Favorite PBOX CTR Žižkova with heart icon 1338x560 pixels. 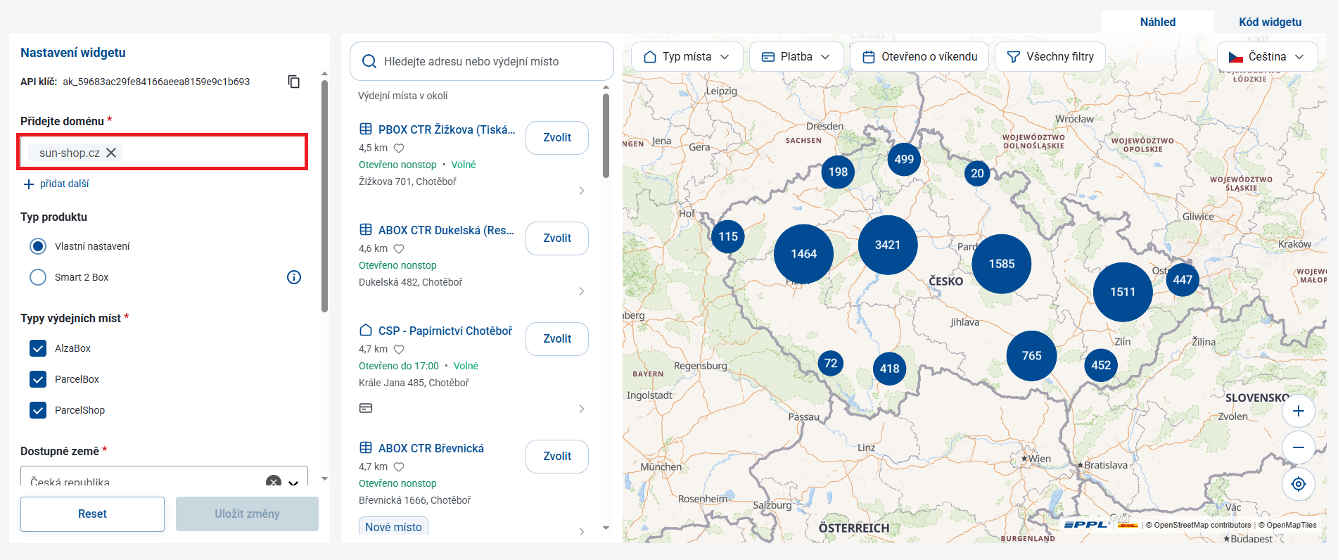(x=399, y=148)
